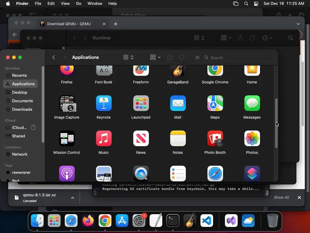Viewport: 310px width, 233px height.
Task: Click the Share button in Applications toolbar
Action: (170, 57)
